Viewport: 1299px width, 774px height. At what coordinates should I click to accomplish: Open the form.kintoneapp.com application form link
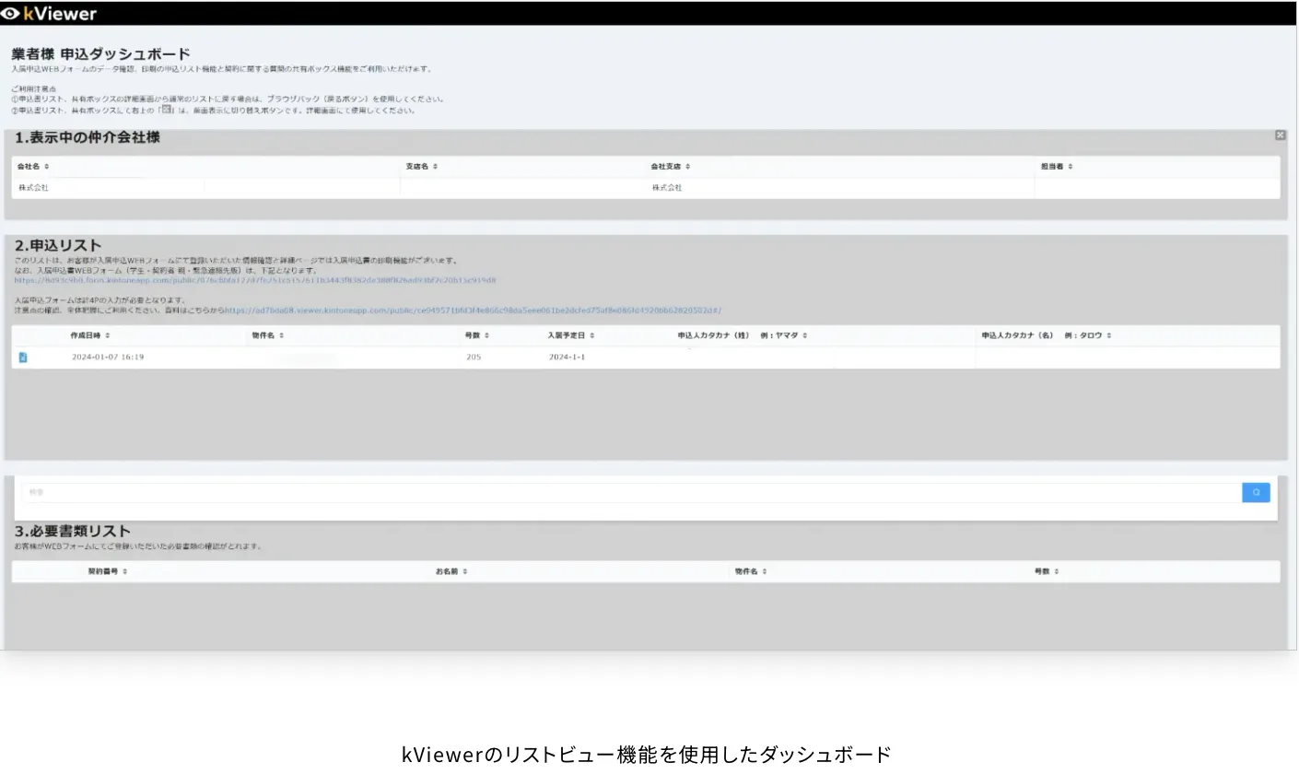tap(255, 280)
